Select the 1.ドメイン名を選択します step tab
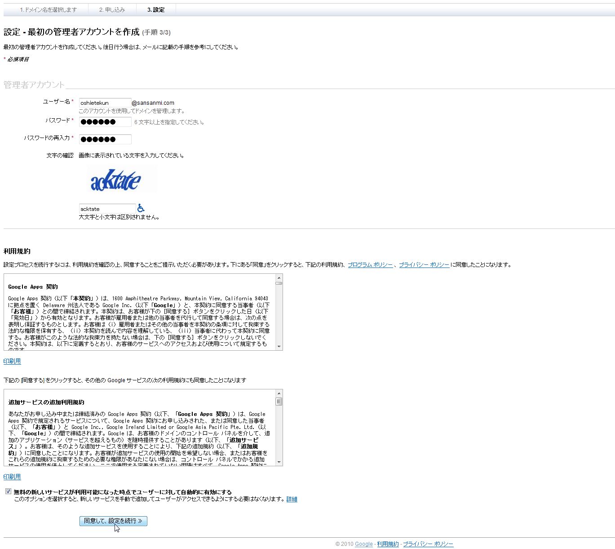 [49, 9]
